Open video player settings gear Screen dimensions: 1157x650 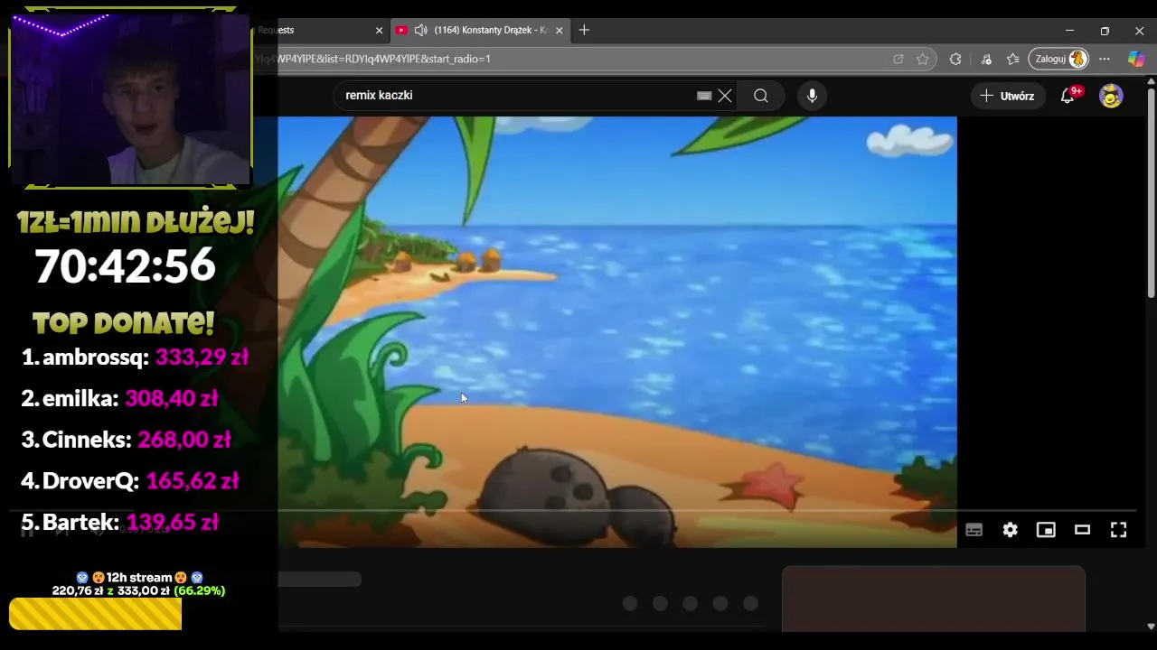[x=1010, y=530]
